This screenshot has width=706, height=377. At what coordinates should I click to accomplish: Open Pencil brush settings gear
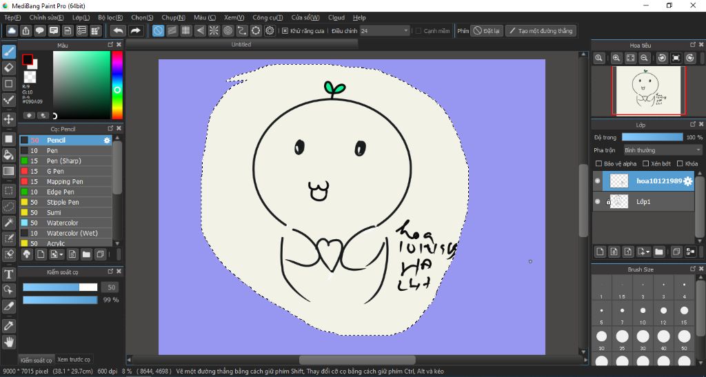click(107, 141)
